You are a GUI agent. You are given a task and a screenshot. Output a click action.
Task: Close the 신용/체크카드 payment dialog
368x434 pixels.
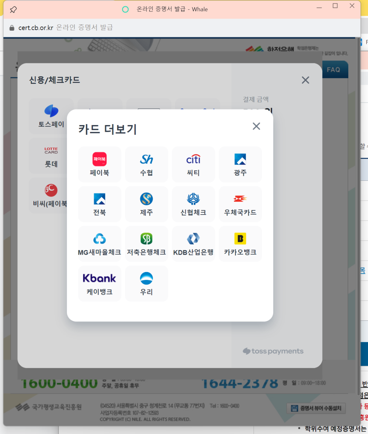pyautogui.click(x=305, y=80)
